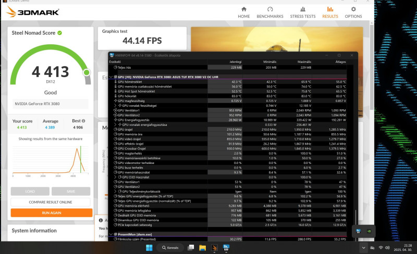Click the info icon next to Best score
This screenshot has width=417, height=254.
(83, 121)
